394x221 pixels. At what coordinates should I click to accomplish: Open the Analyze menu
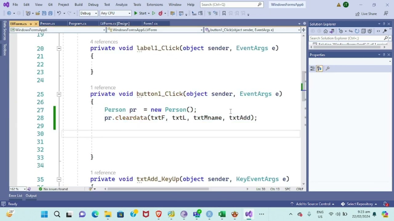point(122,5)
